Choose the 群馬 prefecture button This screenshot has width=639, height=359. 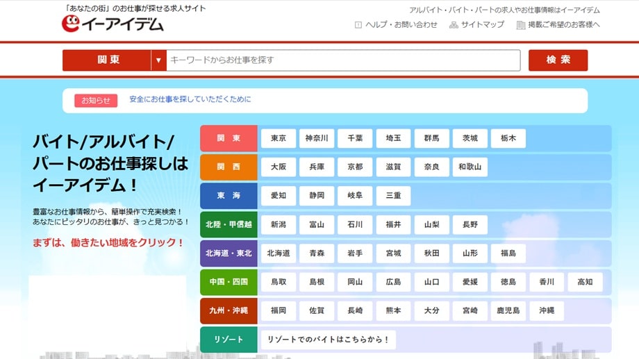431,138
